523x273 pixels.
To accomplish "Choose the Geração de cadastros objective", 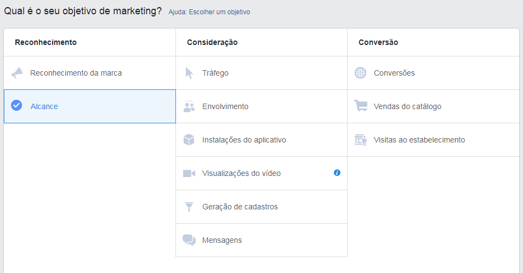I will pos(240,207).
